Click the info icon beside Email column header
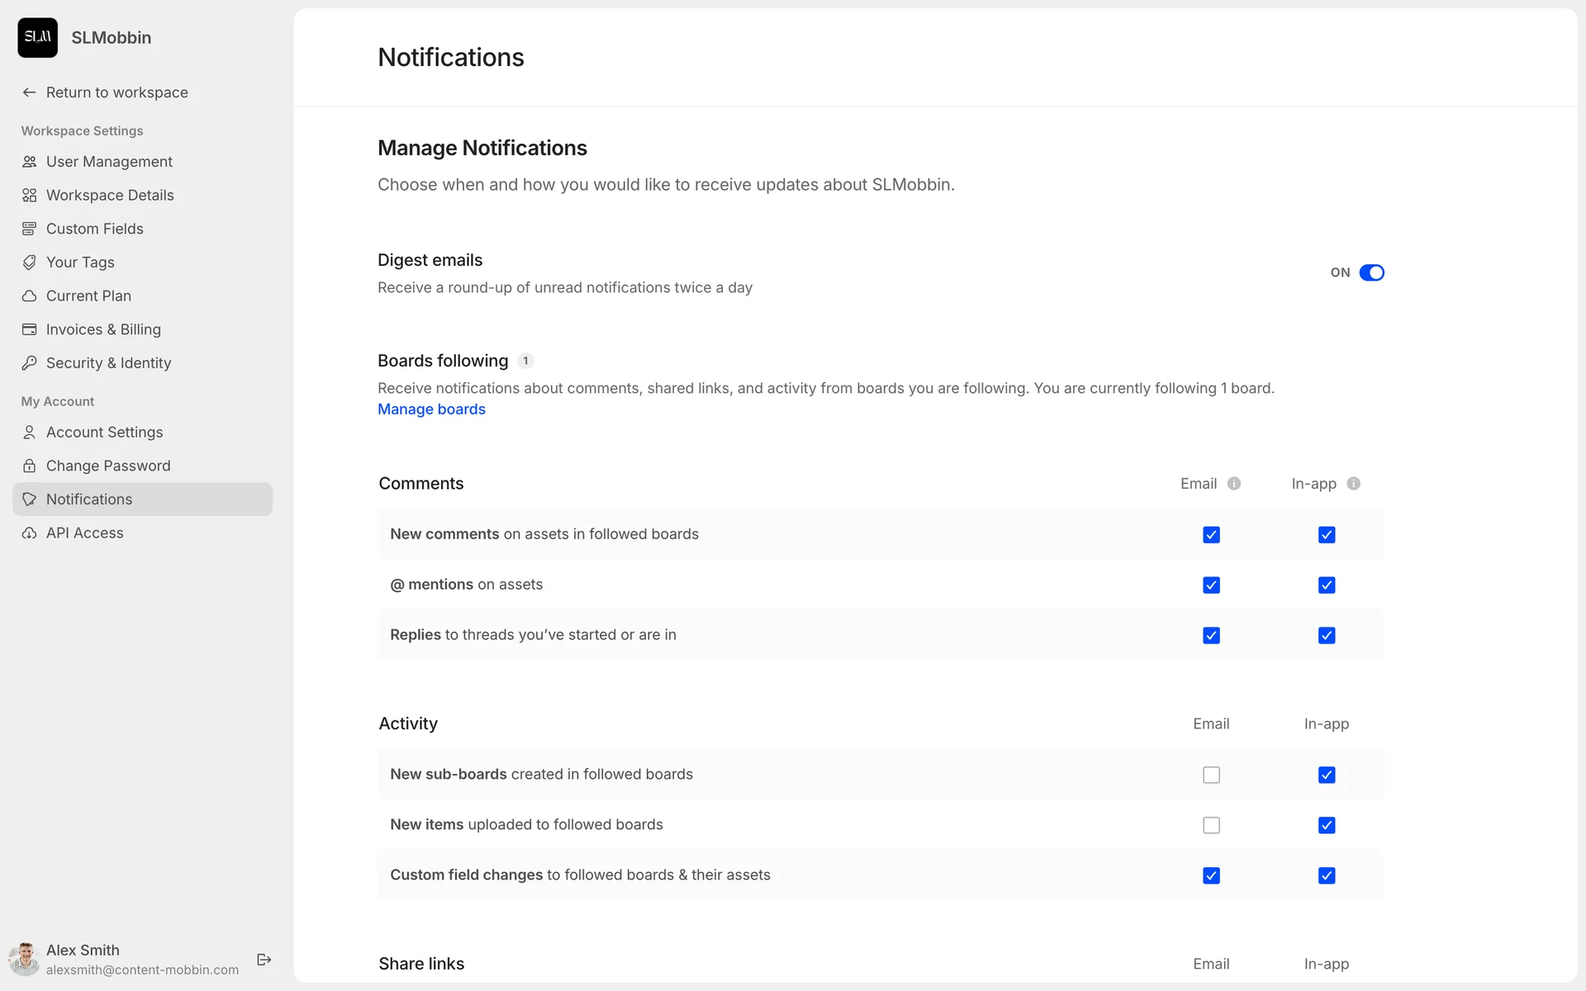1586x991 pixels. [x=1234, y=484]
